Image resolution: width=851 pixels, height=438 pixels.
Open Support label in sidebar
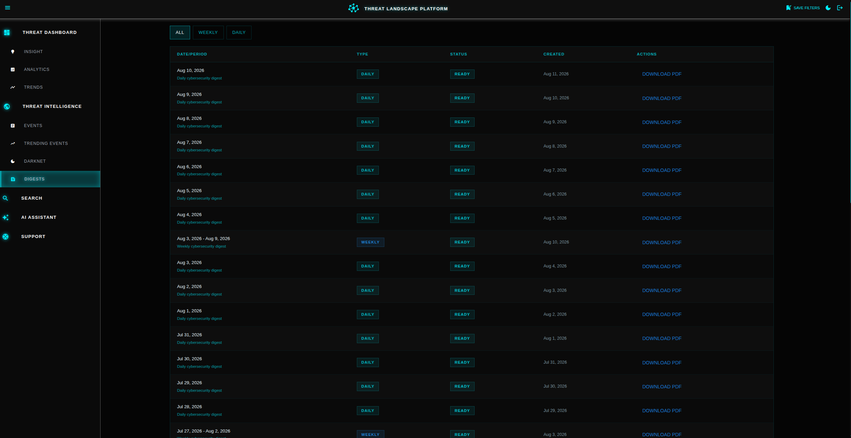point(33,237)
